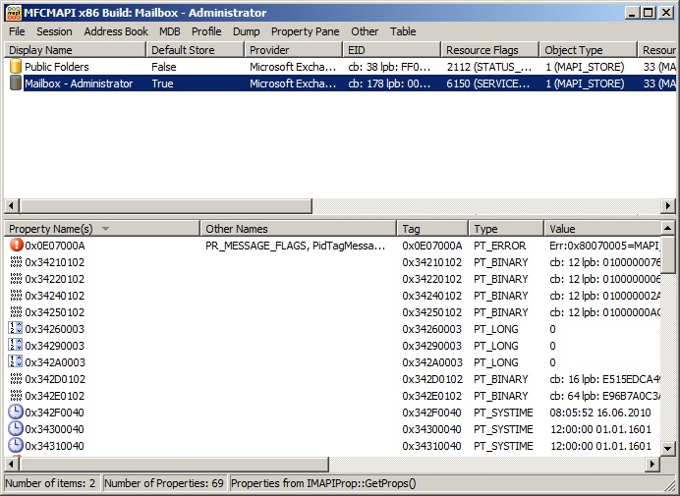Click down arrow of property list scrollbar
This screenshot has width=680, height=496.
tap(668, 448)
